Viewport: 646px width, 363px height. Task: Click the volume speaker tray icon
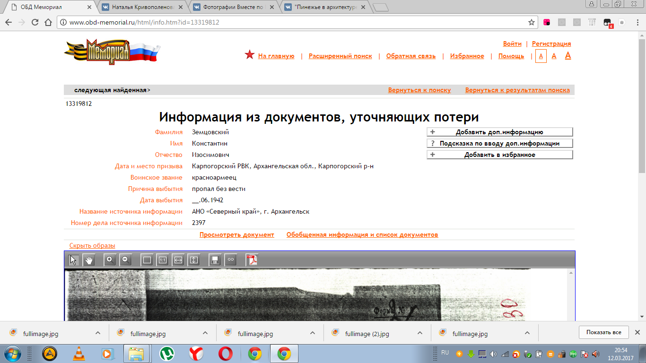coord(493,354)
